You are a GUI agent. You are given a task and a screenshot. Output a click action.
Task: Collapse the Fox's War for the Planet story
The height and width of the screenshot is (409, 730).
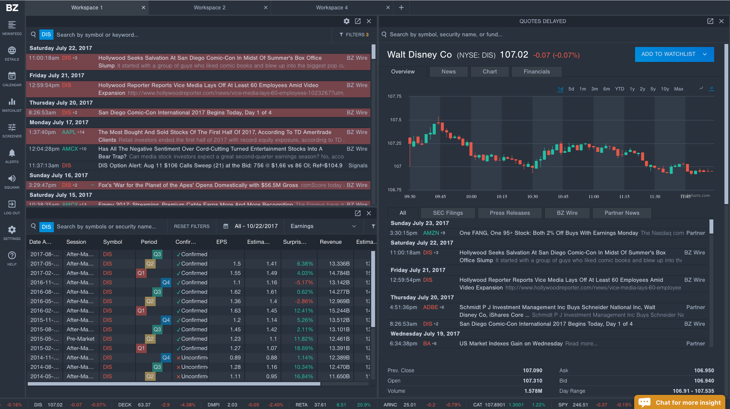coord(92,185)
